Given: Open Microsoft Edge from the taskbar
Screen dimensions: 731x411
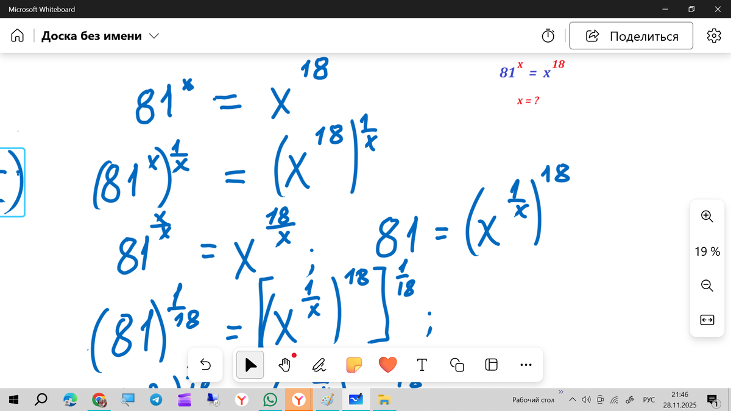Looking at the screenshot, I should pyautogui.click(x=71, y=399).
